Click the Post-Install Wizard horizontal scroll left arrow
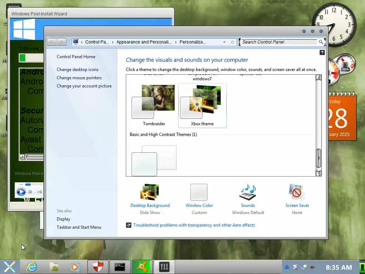The height and width of the screenshot is (274, 365). click(22, 157)
